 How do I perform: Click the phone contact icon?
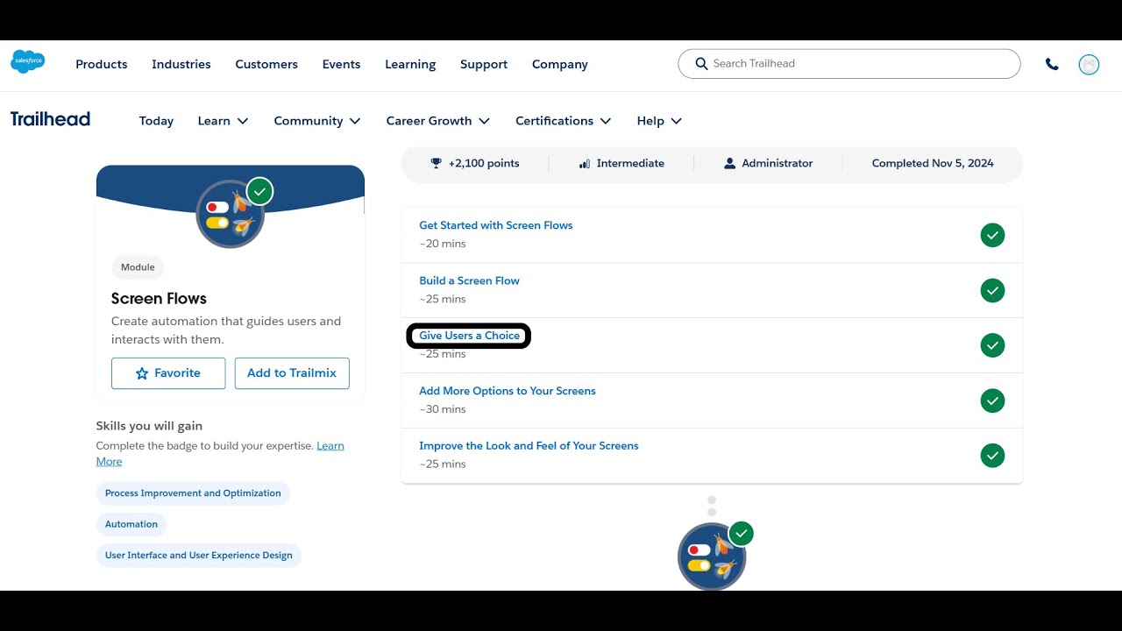[x=1052, y=64]
